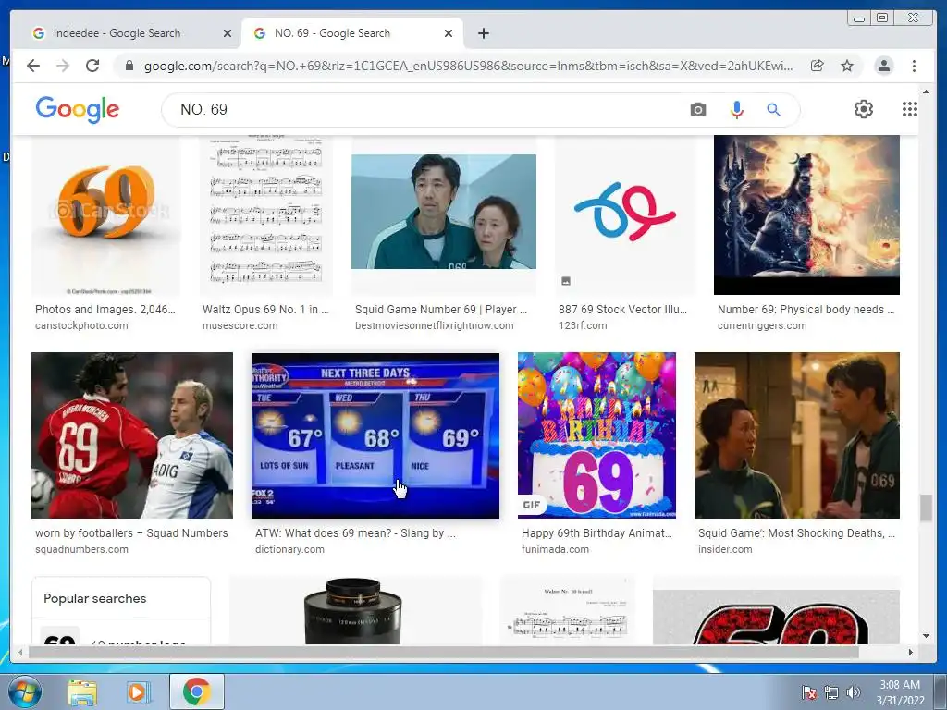The width and height of the screenshot is (947, 710).
Task: Open Number 69 Physical body needs image
Action: pos(806,215)
